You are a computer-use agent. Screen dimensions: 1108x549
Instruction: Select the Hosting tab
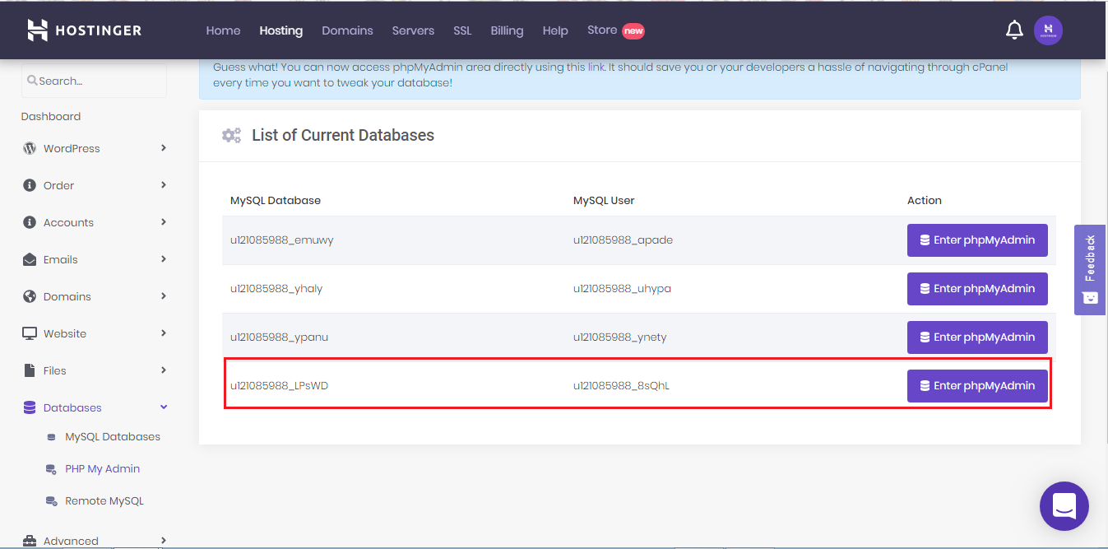[280, 30]
